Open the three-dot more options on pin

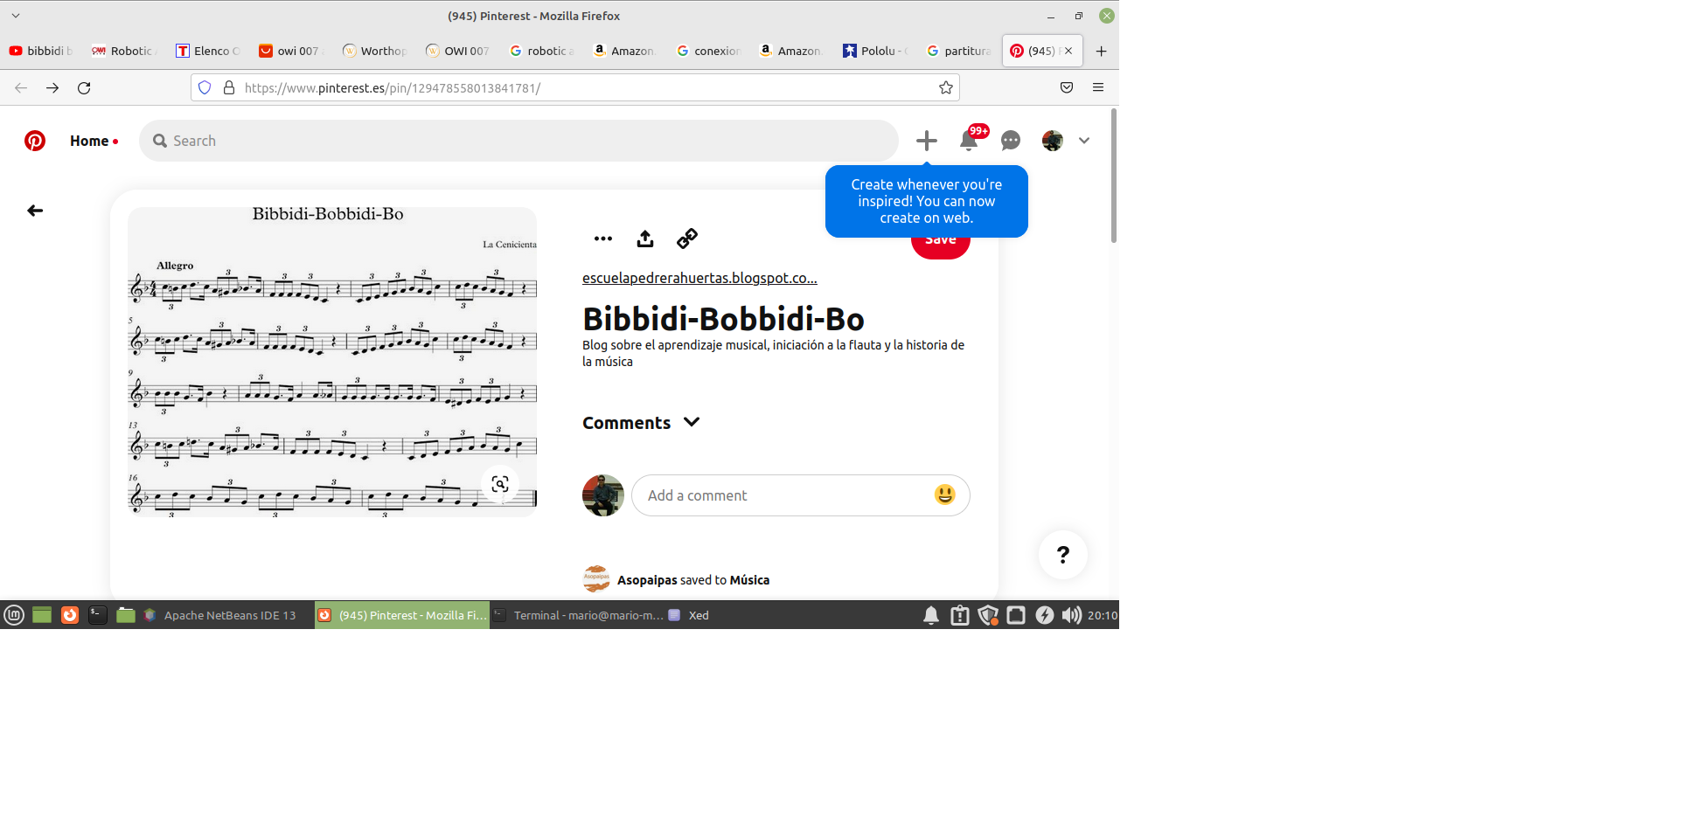[x=603, y=239]
